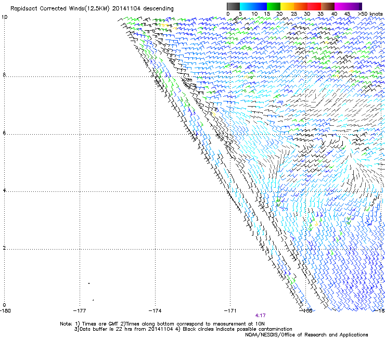Click the 'Rapidscat Corrected Winds(12.5KM)' title text
Viewport: 385px width, 338px height.
60,9
